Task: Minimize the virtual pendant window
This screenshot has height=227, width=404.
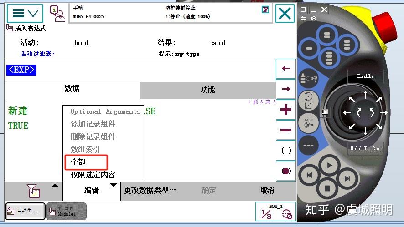Action: [x=314, y=10]
